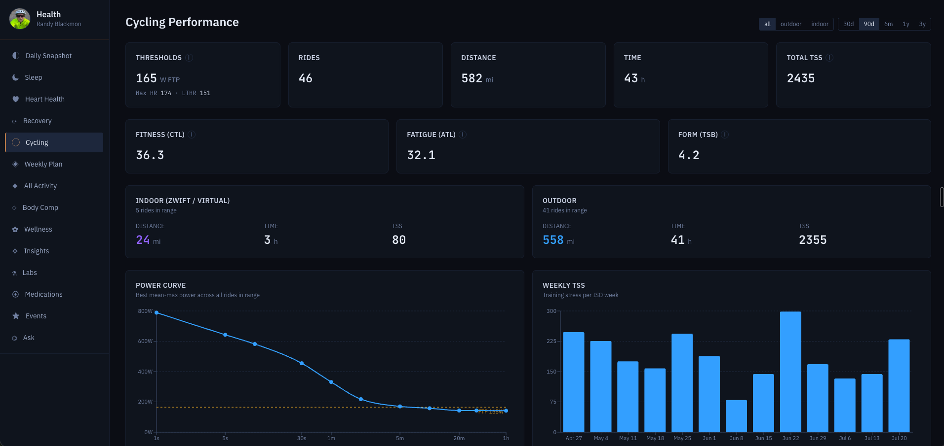Click the All Activity sparkle icon
944x446 pixels.
coord(15,186)
